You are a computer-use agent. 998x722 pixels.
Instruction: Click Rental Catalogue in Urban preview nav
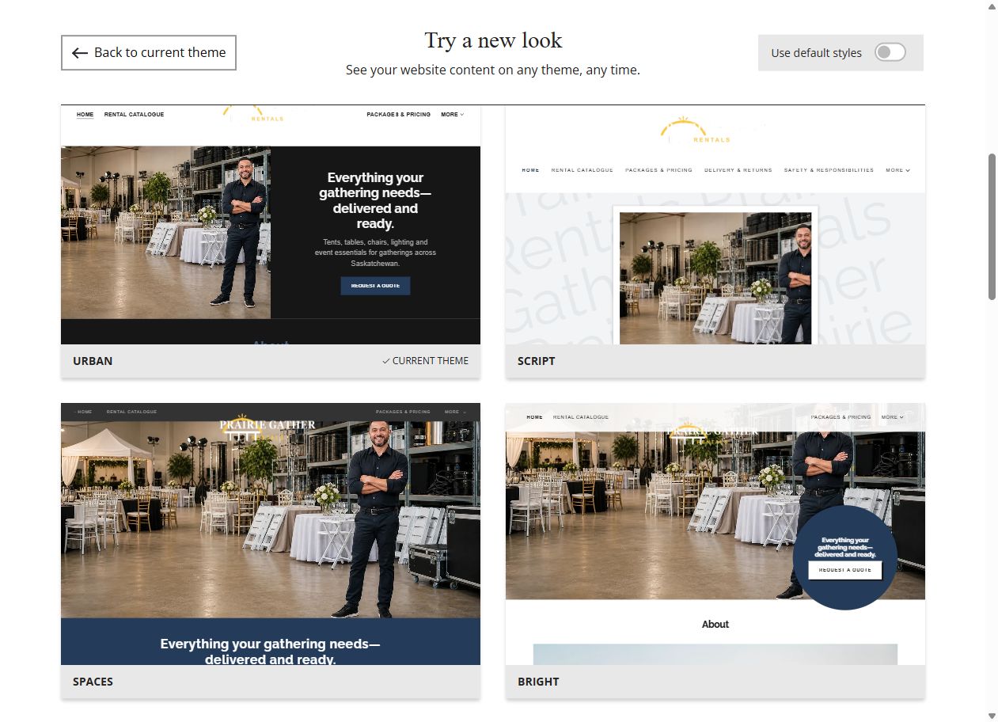point(135,115)
